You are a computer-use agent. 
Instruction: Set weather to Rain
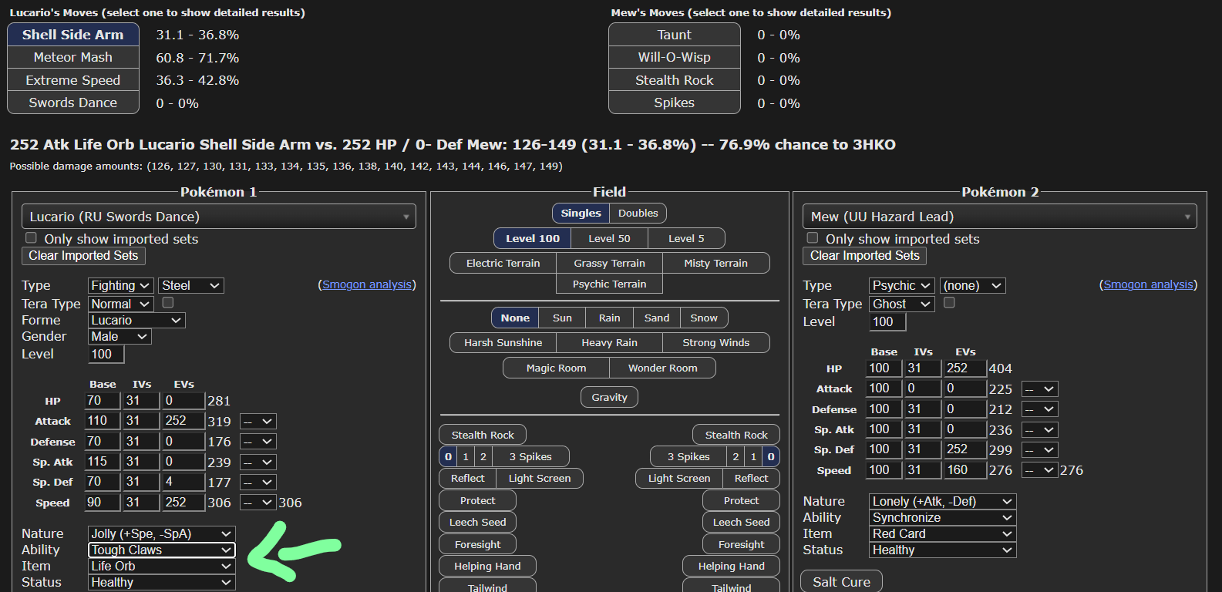pyautogui.click(x=609, y=318)
